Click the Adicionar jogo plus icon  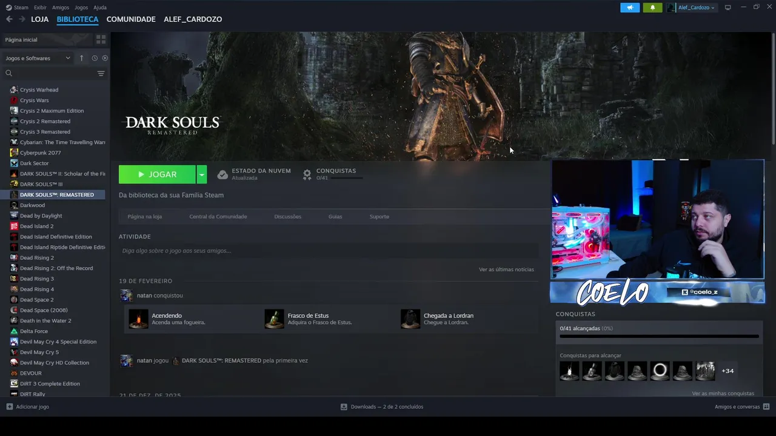point(9,407)
